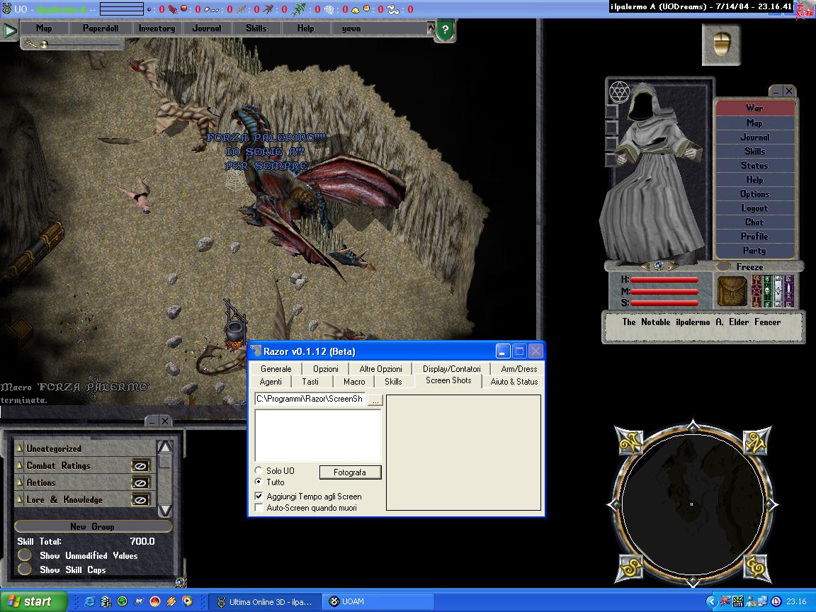The image size is (816, 612).
Task: Expand the Lore & Knowledge skill group
Action: pos(20,500)
